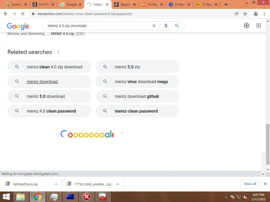
Task: Close the downloads bar
Action: (265, 184)
